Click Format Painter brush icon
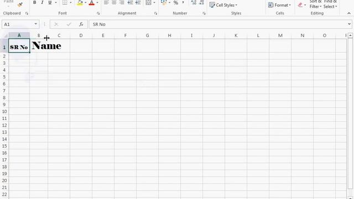 (x=20, y=4)
